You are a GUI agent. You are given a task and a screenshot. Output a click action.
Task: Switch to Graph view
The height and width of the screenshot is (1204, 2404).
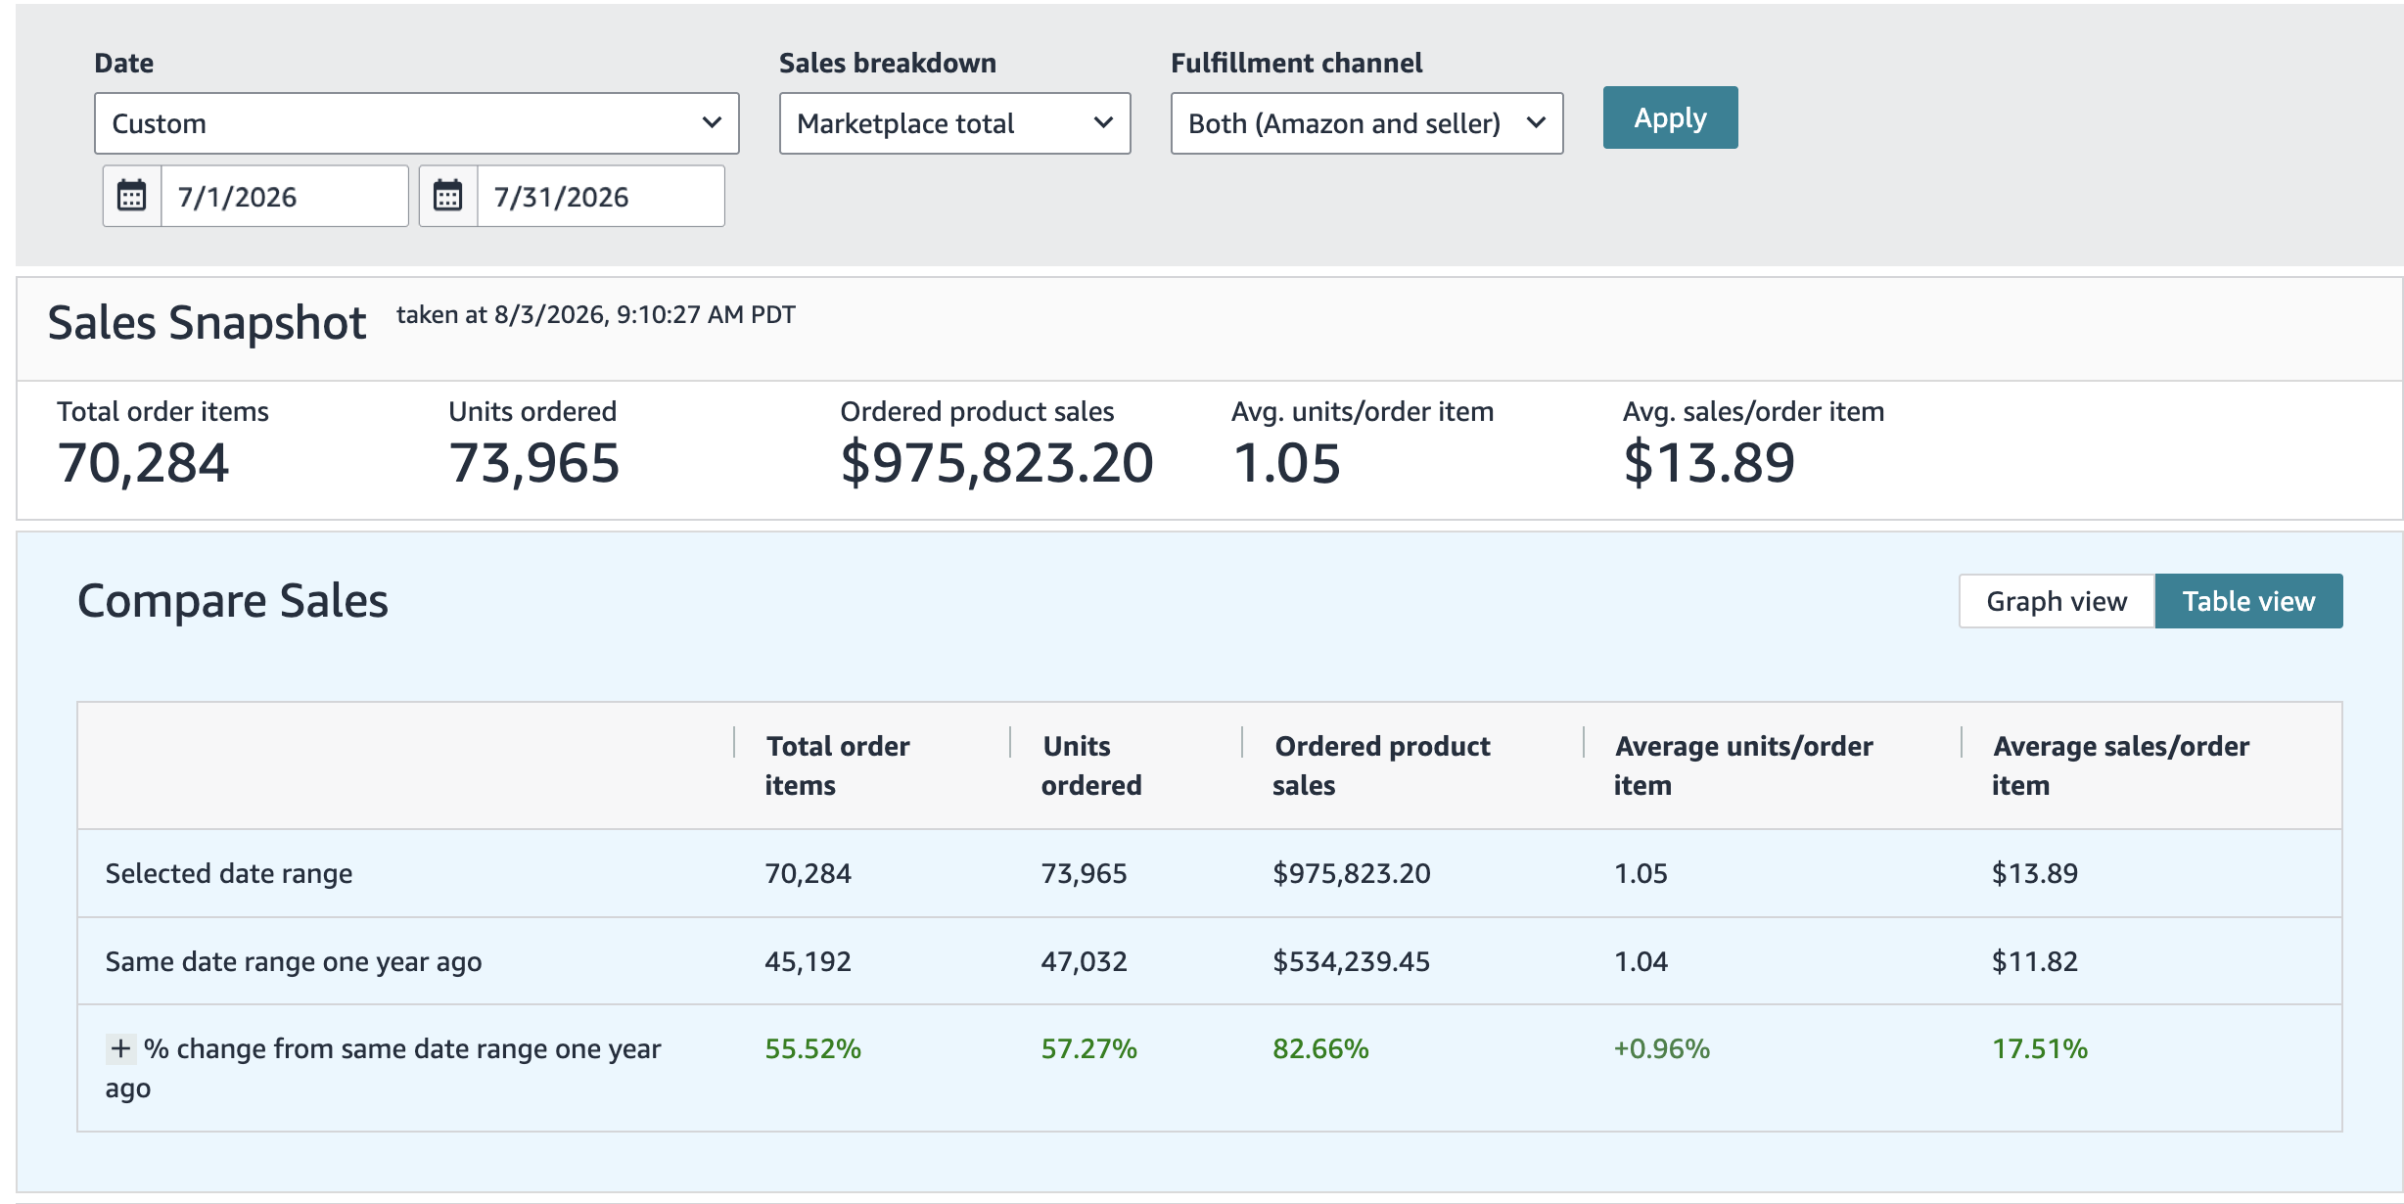click(x=2057, y=601)
